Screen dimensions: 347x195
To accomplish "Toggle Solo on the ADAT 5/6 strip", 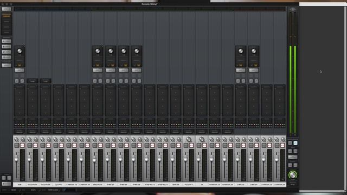I will click(173, 146).
